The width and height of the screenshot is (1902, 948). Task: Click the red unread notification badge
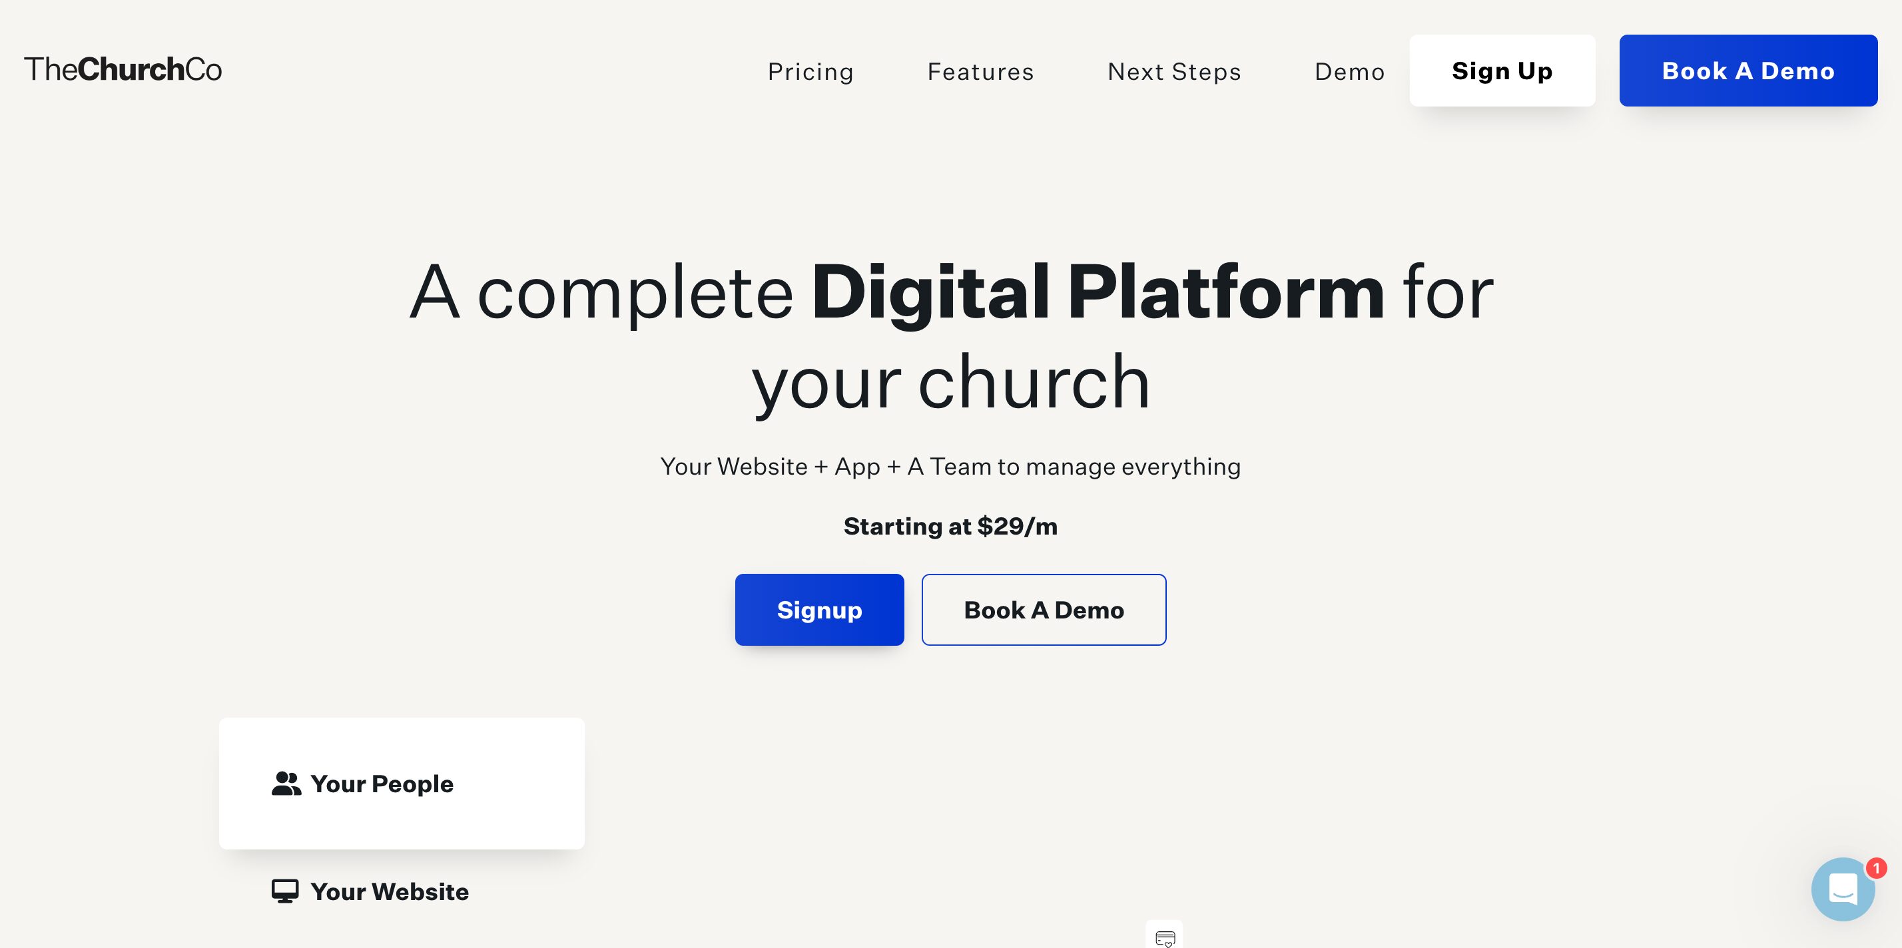(1875, 868)
